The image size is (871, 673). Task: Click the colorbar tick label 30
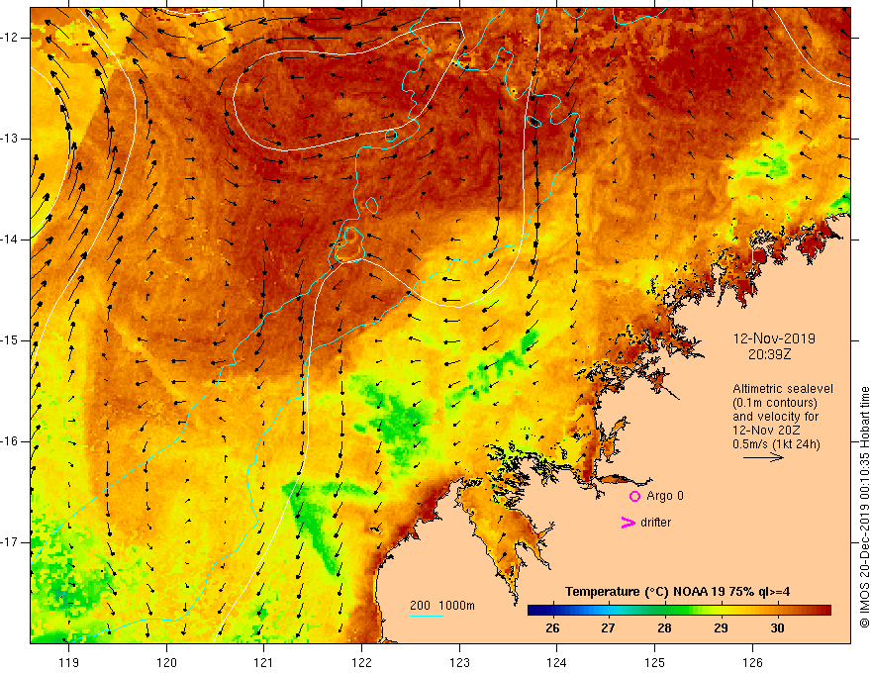(x=777, y=628)
